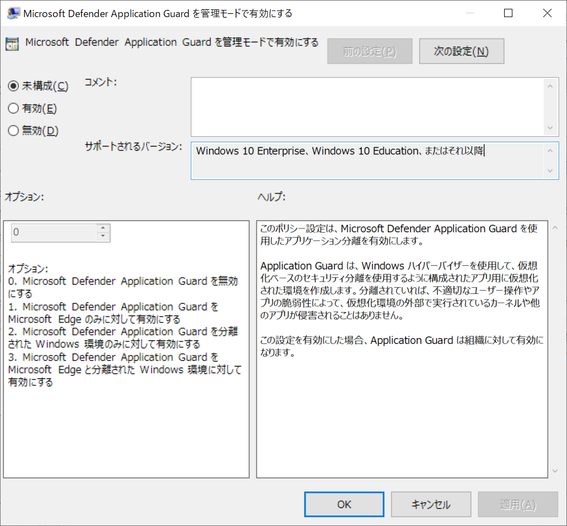Decrease option value with spinner down arrow
This screenshot has width=567, height=526.
pos(103,237)
